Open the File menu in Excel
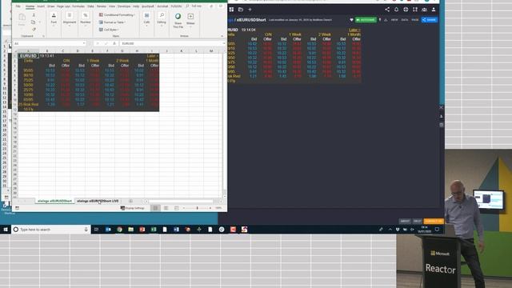The width and height of the screenshot is (512, 288). [x=18, y=6]
